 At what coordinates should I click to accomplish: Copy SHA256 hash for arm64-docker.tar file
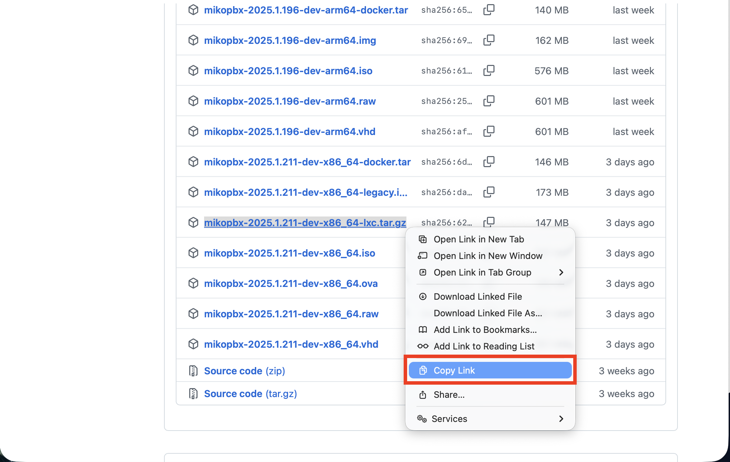(489, 10)
